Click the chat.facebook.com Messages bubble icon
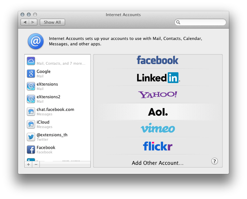247x199 pixels. (x=31, y=112)
